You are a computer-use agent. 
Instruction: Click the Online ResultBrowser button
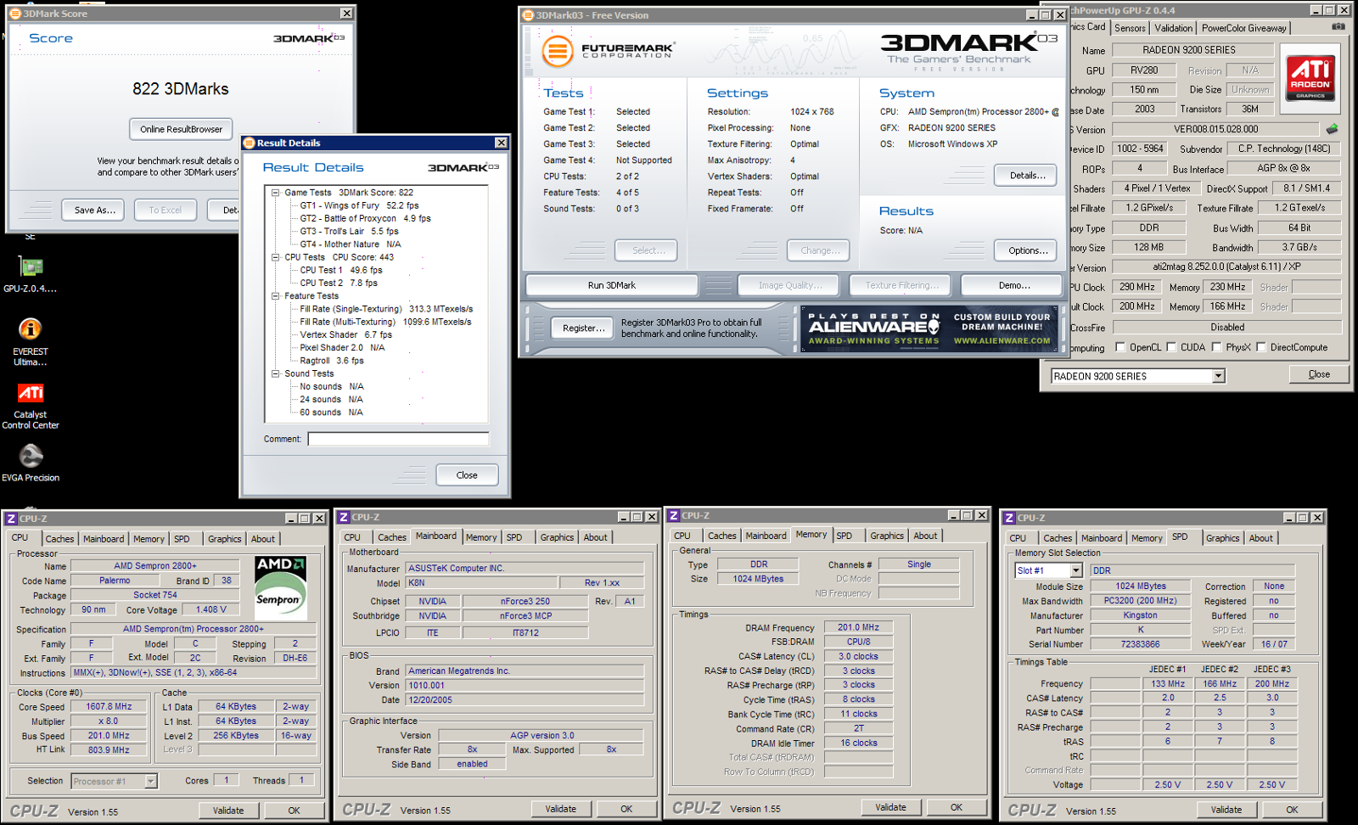pos(182,129)
